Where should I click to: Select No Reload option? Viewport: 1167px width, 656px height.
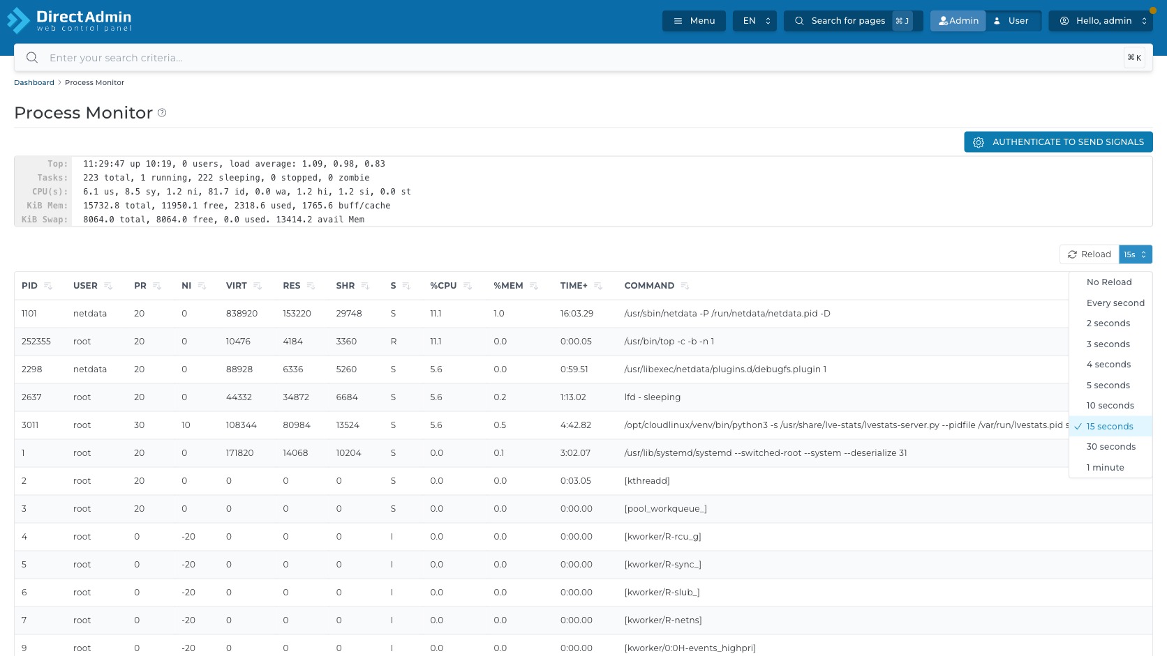pos(1109,282)
